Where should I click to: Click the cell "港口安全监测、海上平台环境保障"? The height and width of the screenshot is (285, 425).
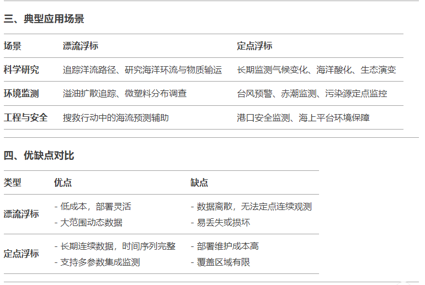(x=303, y=117)
